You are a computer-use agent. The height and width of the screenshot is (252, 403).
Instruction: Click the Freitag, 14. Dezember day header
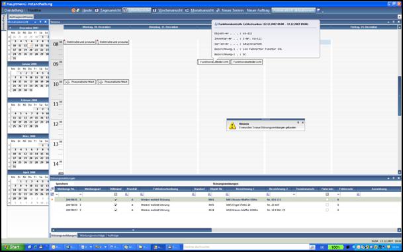tap(364, 27)
